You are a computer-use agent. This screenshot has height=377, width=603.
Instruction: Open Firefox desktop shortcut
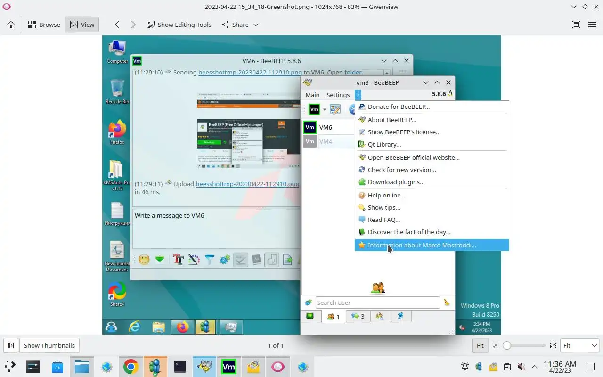click(x=117, y=132)
